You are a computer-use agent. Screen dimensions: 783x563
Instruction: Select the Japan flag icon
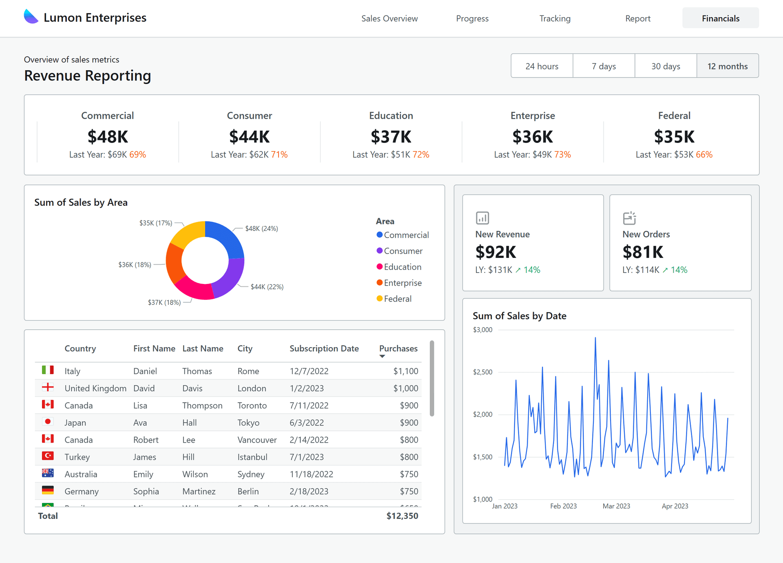click(x=48, y=422)
